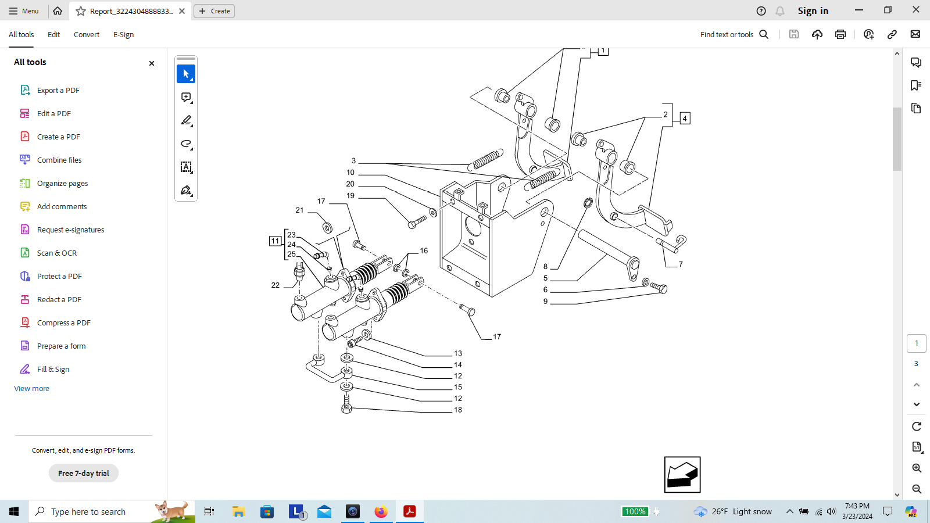Click the vertical scrollbar thumb
This screenshot has width=930, height=523.
[x=897, y=139]
